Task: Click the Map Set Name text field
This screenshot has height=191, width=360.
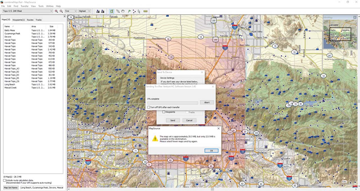Action: pyautogui.click(x=42, y=188)
